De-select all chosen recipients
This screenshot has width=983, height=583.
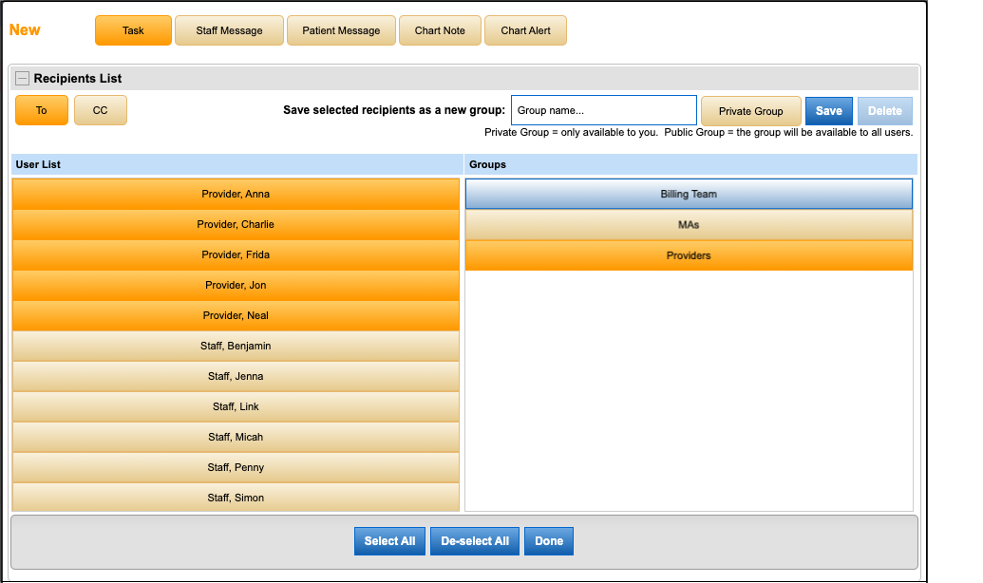point(474,540)
